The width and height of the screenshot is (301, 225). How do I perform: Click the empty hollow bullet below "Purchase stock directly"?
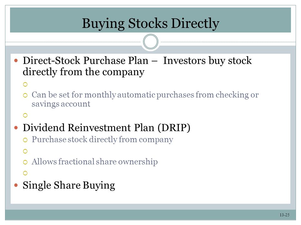(25, 151)
